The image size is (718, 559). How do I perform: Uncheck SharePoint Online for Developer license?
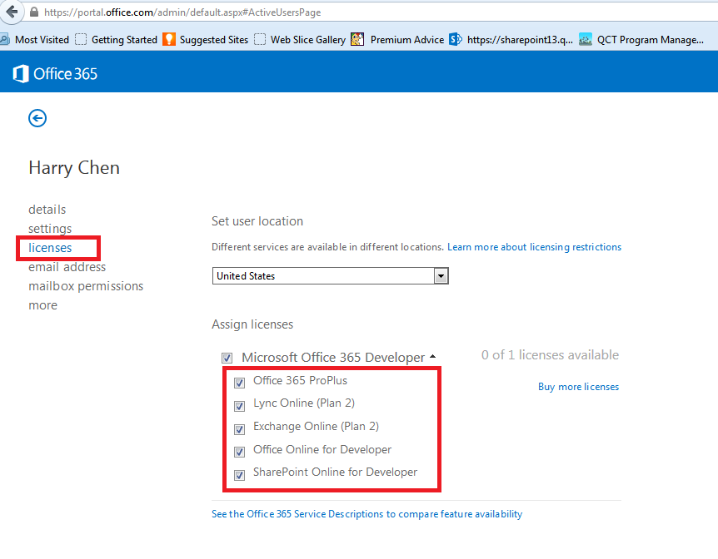click(239, 475)
